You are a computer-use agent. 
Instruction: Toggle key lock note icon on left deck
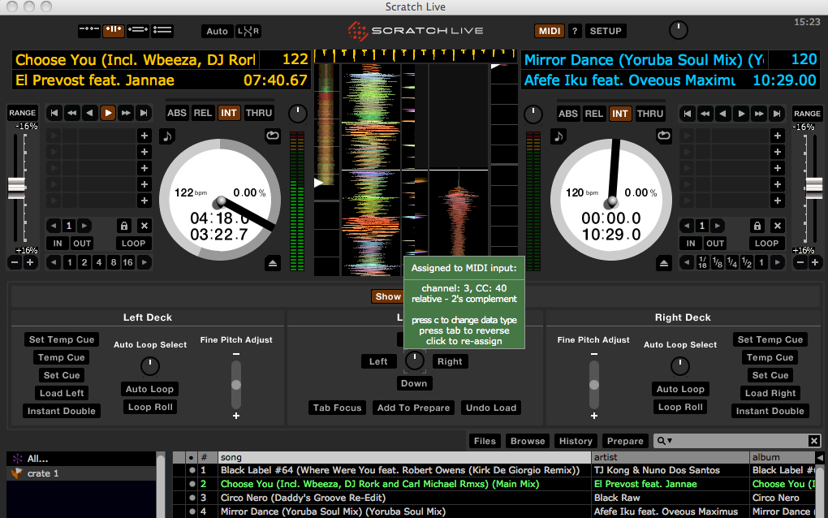point(167,136)
